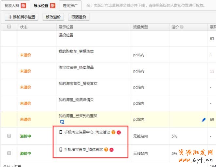The image size is (216, 167).
Task: Click the help icon next to 溢价 header
Action: click(x=182, y=27)
